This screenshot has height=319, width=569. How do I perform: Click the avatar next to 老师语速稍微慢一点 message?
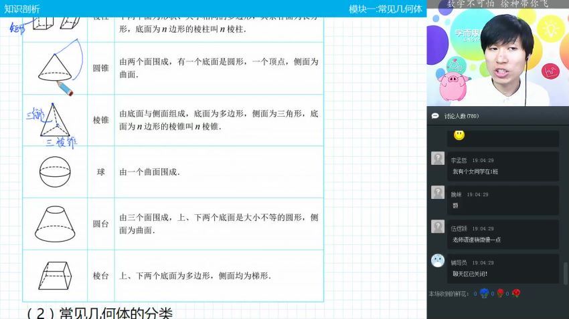tap(438, 227)
